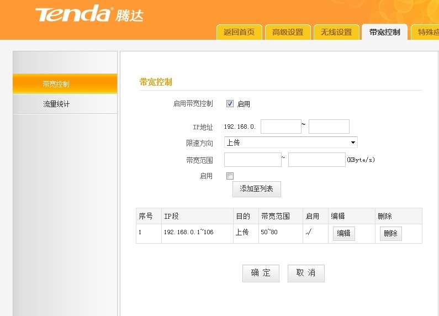439x316 pixels.
Task: Click the 上传 cell in rule row 1
Action: coord(246,234)
